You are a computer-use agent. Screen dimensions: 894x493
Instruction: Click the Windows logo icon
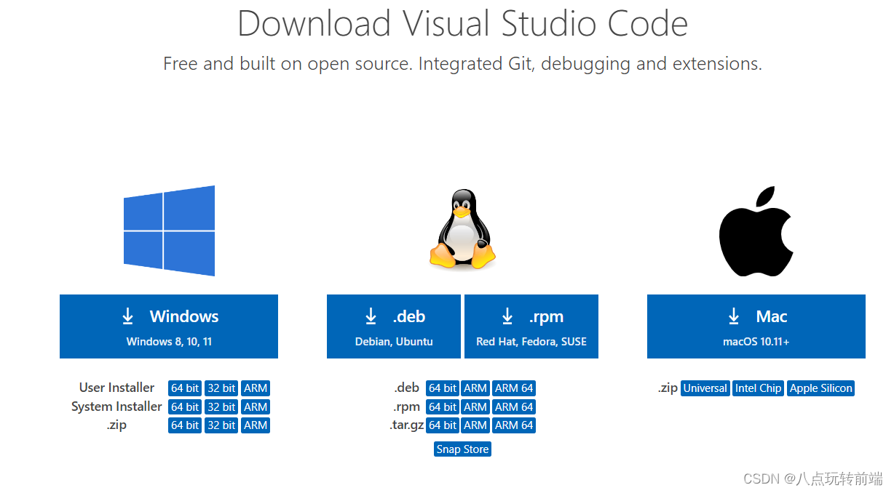(169, 231)
